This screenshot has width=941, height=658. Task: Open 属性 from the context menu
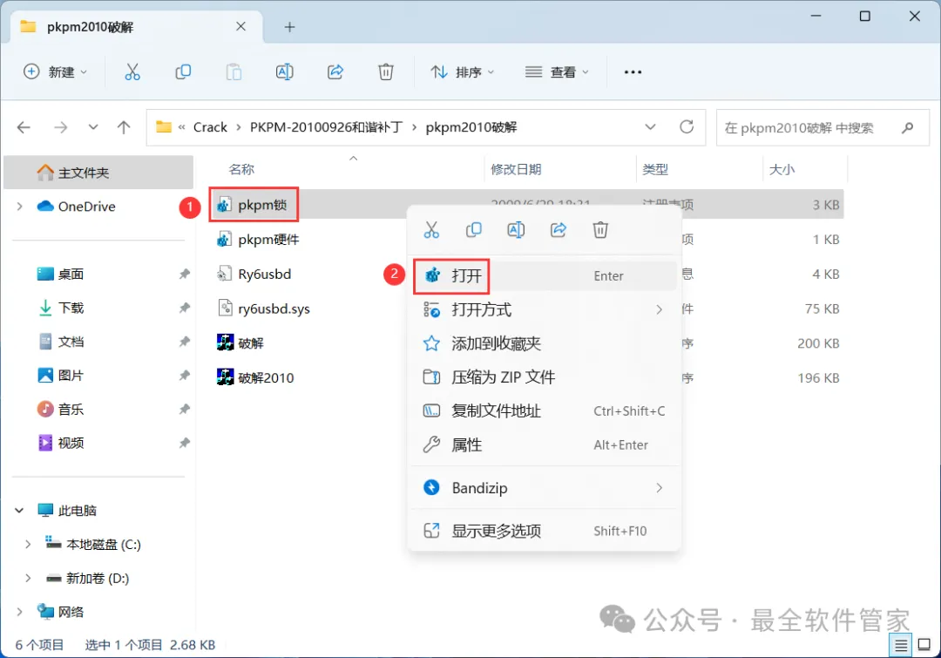[544, 444]
